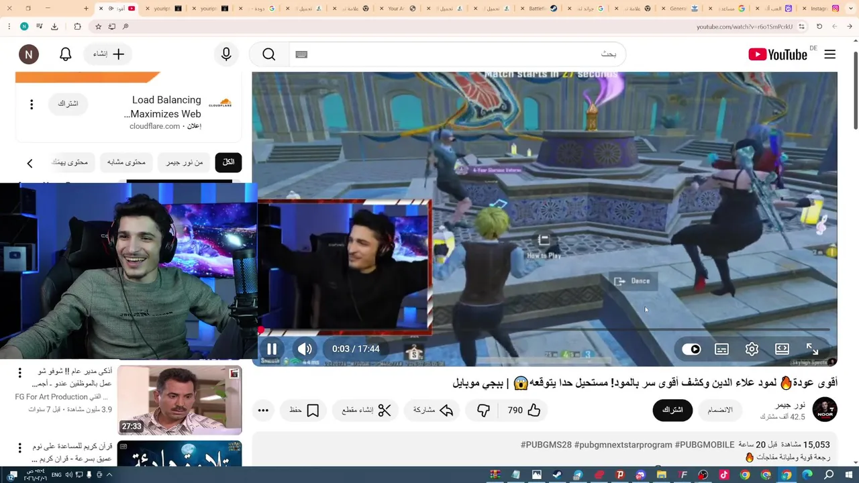Select the 'محتوى مشابه' filter chip

126,162
